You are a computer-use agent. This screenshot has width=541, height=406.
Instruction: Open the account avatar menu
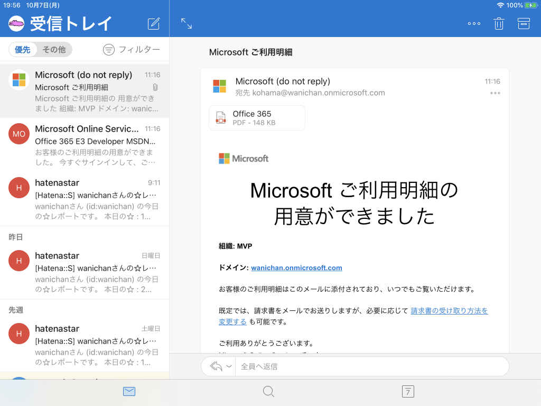pos(16,23)
